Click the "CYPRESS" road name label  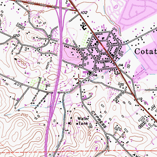click(x=99, y=119)
